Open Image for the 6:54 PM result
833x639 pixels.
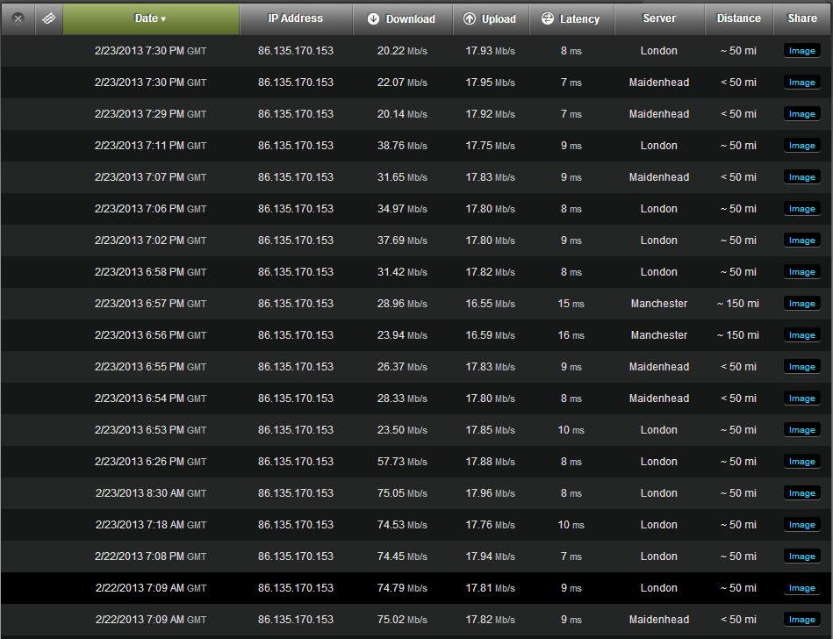click(801, 398)
